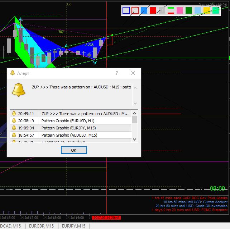
Task: Click the ZUP pattern message text
Action: pyautogui.click(x=82, y=87)
